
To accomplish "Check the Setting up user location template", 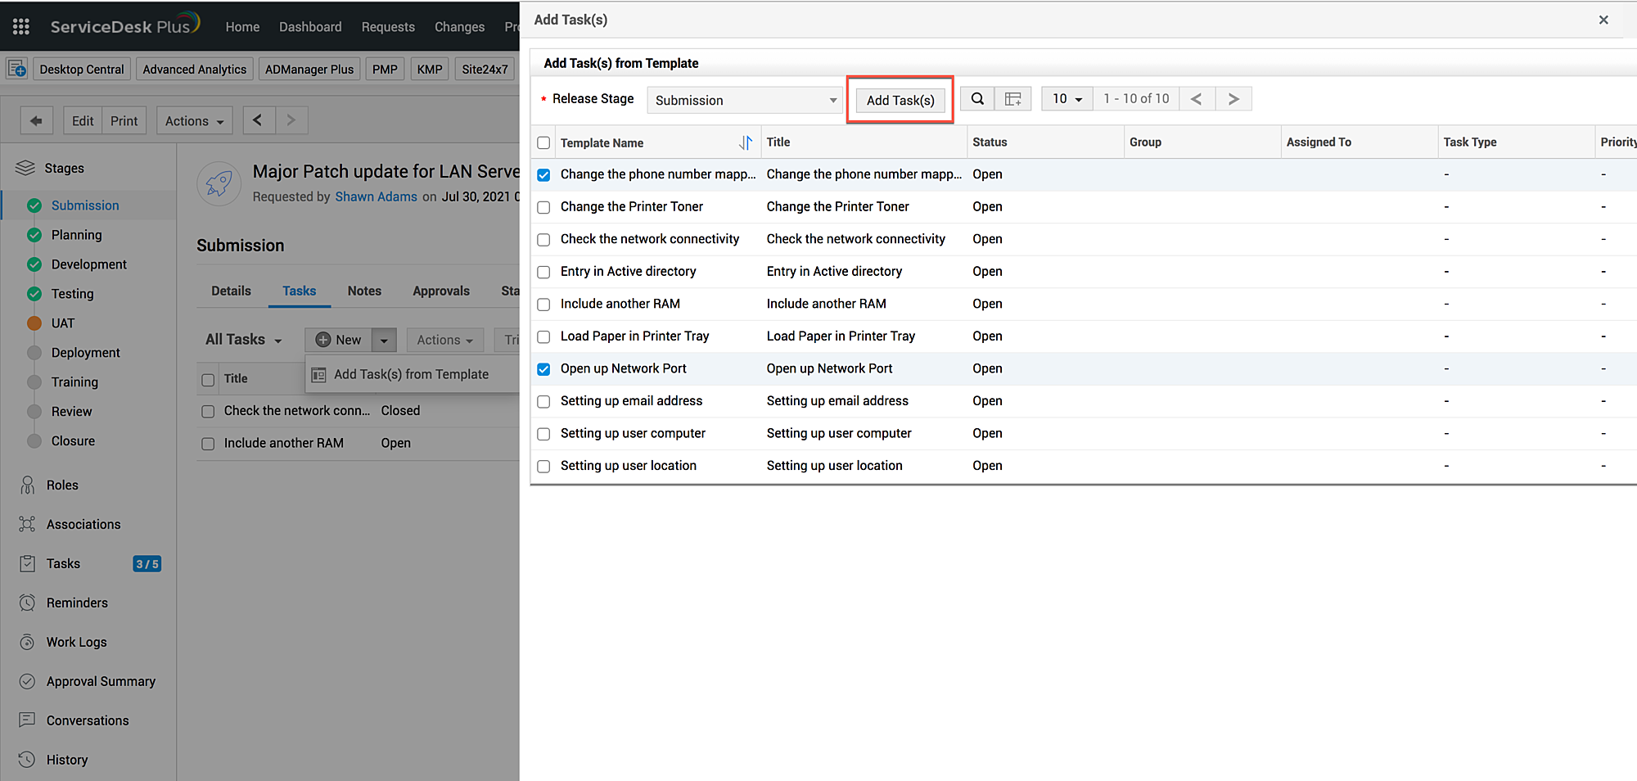I will pyautogui.click(x=543, y=466).
